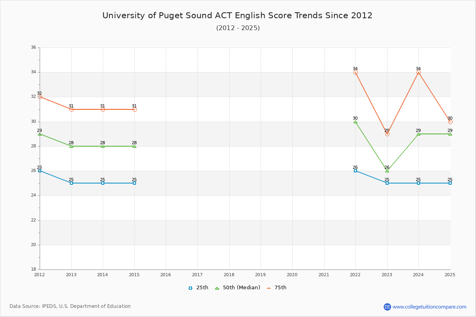Select the 2013 median point (28)
The height and width of the screenshot is (317, 476).
(x=71, y=146)
